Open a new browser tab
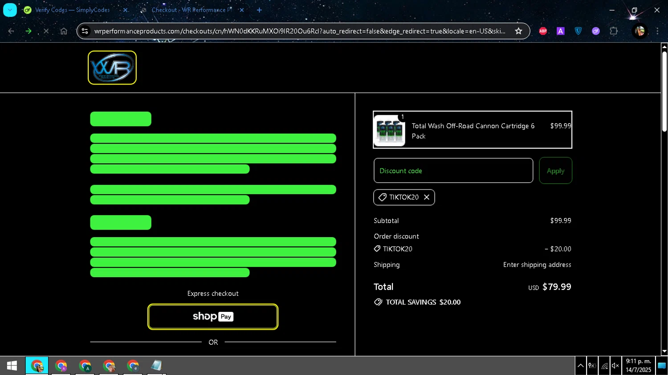The image size is (668, 375). pyautogui.click(x=259, y=10)
